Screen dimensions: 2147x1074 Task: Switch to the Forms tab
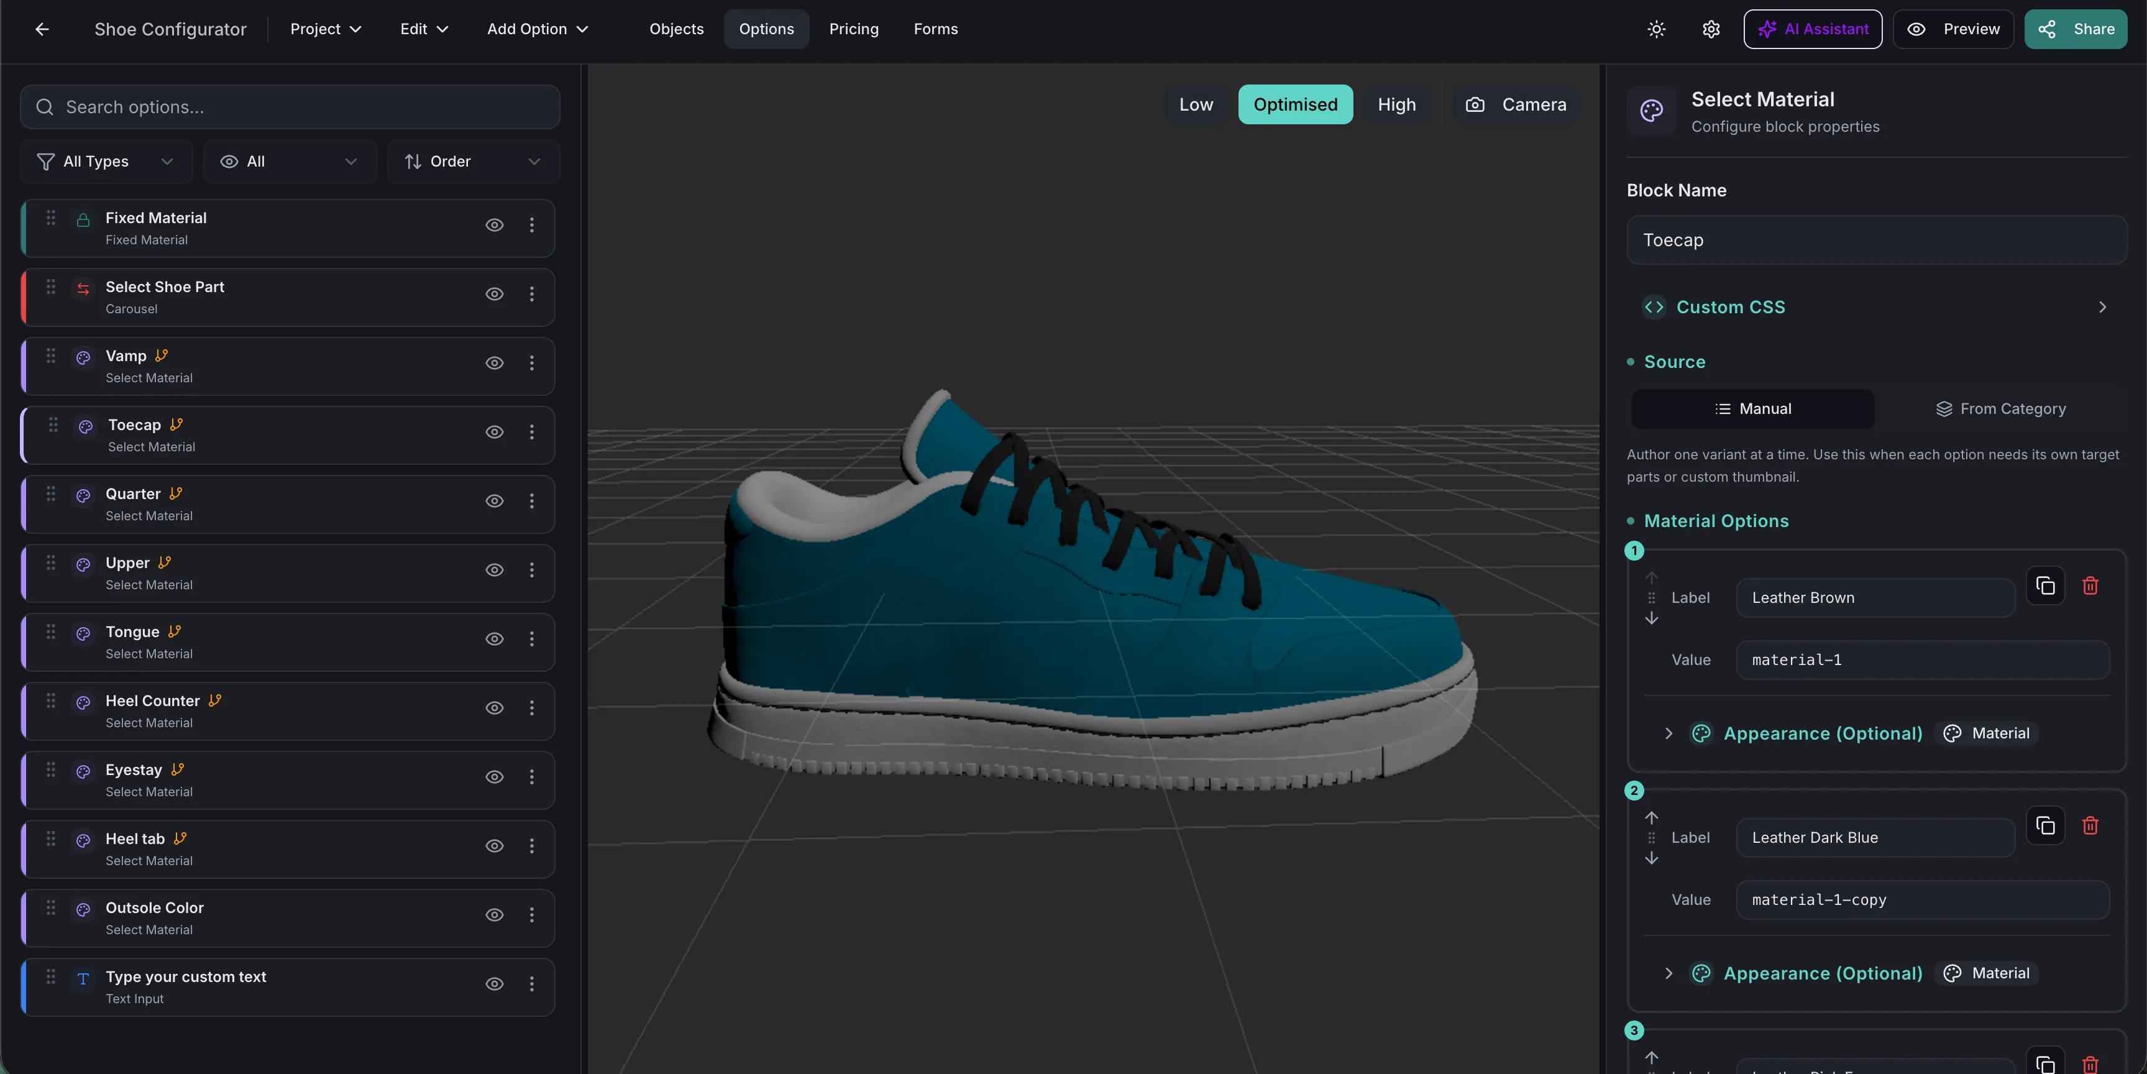tap(935, 29)
